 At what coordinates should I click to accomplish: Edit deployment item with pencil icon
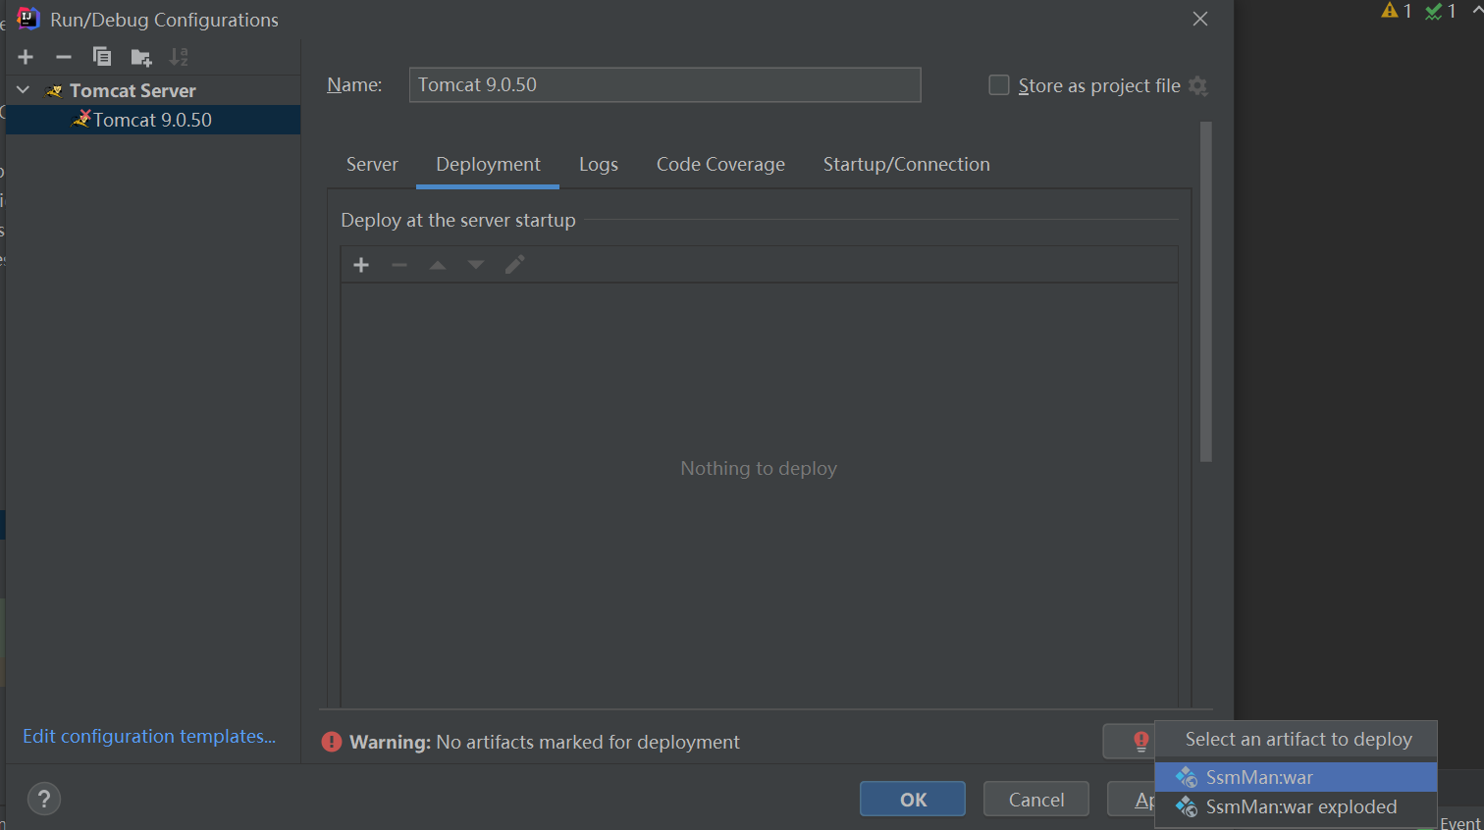514,265
